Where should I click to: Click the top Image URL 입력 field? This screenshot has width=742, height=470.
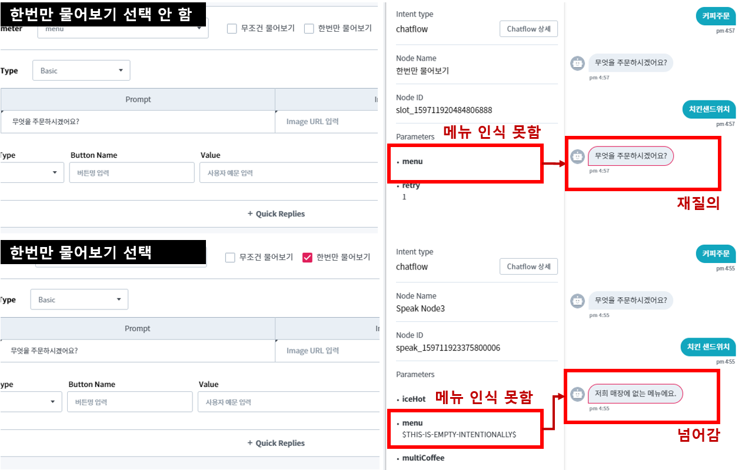327,121
